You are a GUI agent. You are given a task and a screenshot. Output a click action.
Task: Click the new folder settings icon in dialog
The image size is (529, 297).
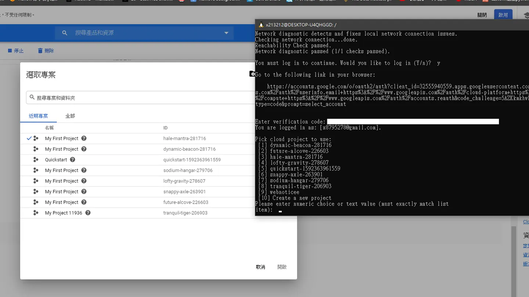click(x=252, y=74)
